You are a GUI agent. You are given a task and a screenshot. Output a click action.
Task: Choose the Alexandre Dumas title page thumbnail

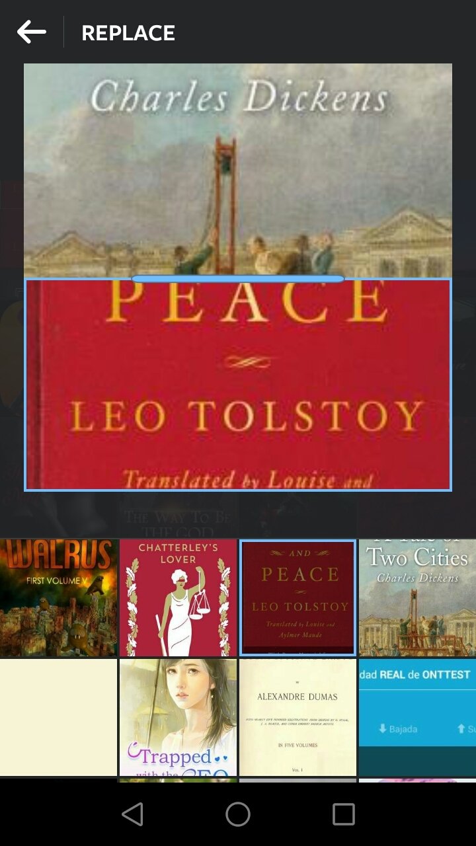[297, 717]
